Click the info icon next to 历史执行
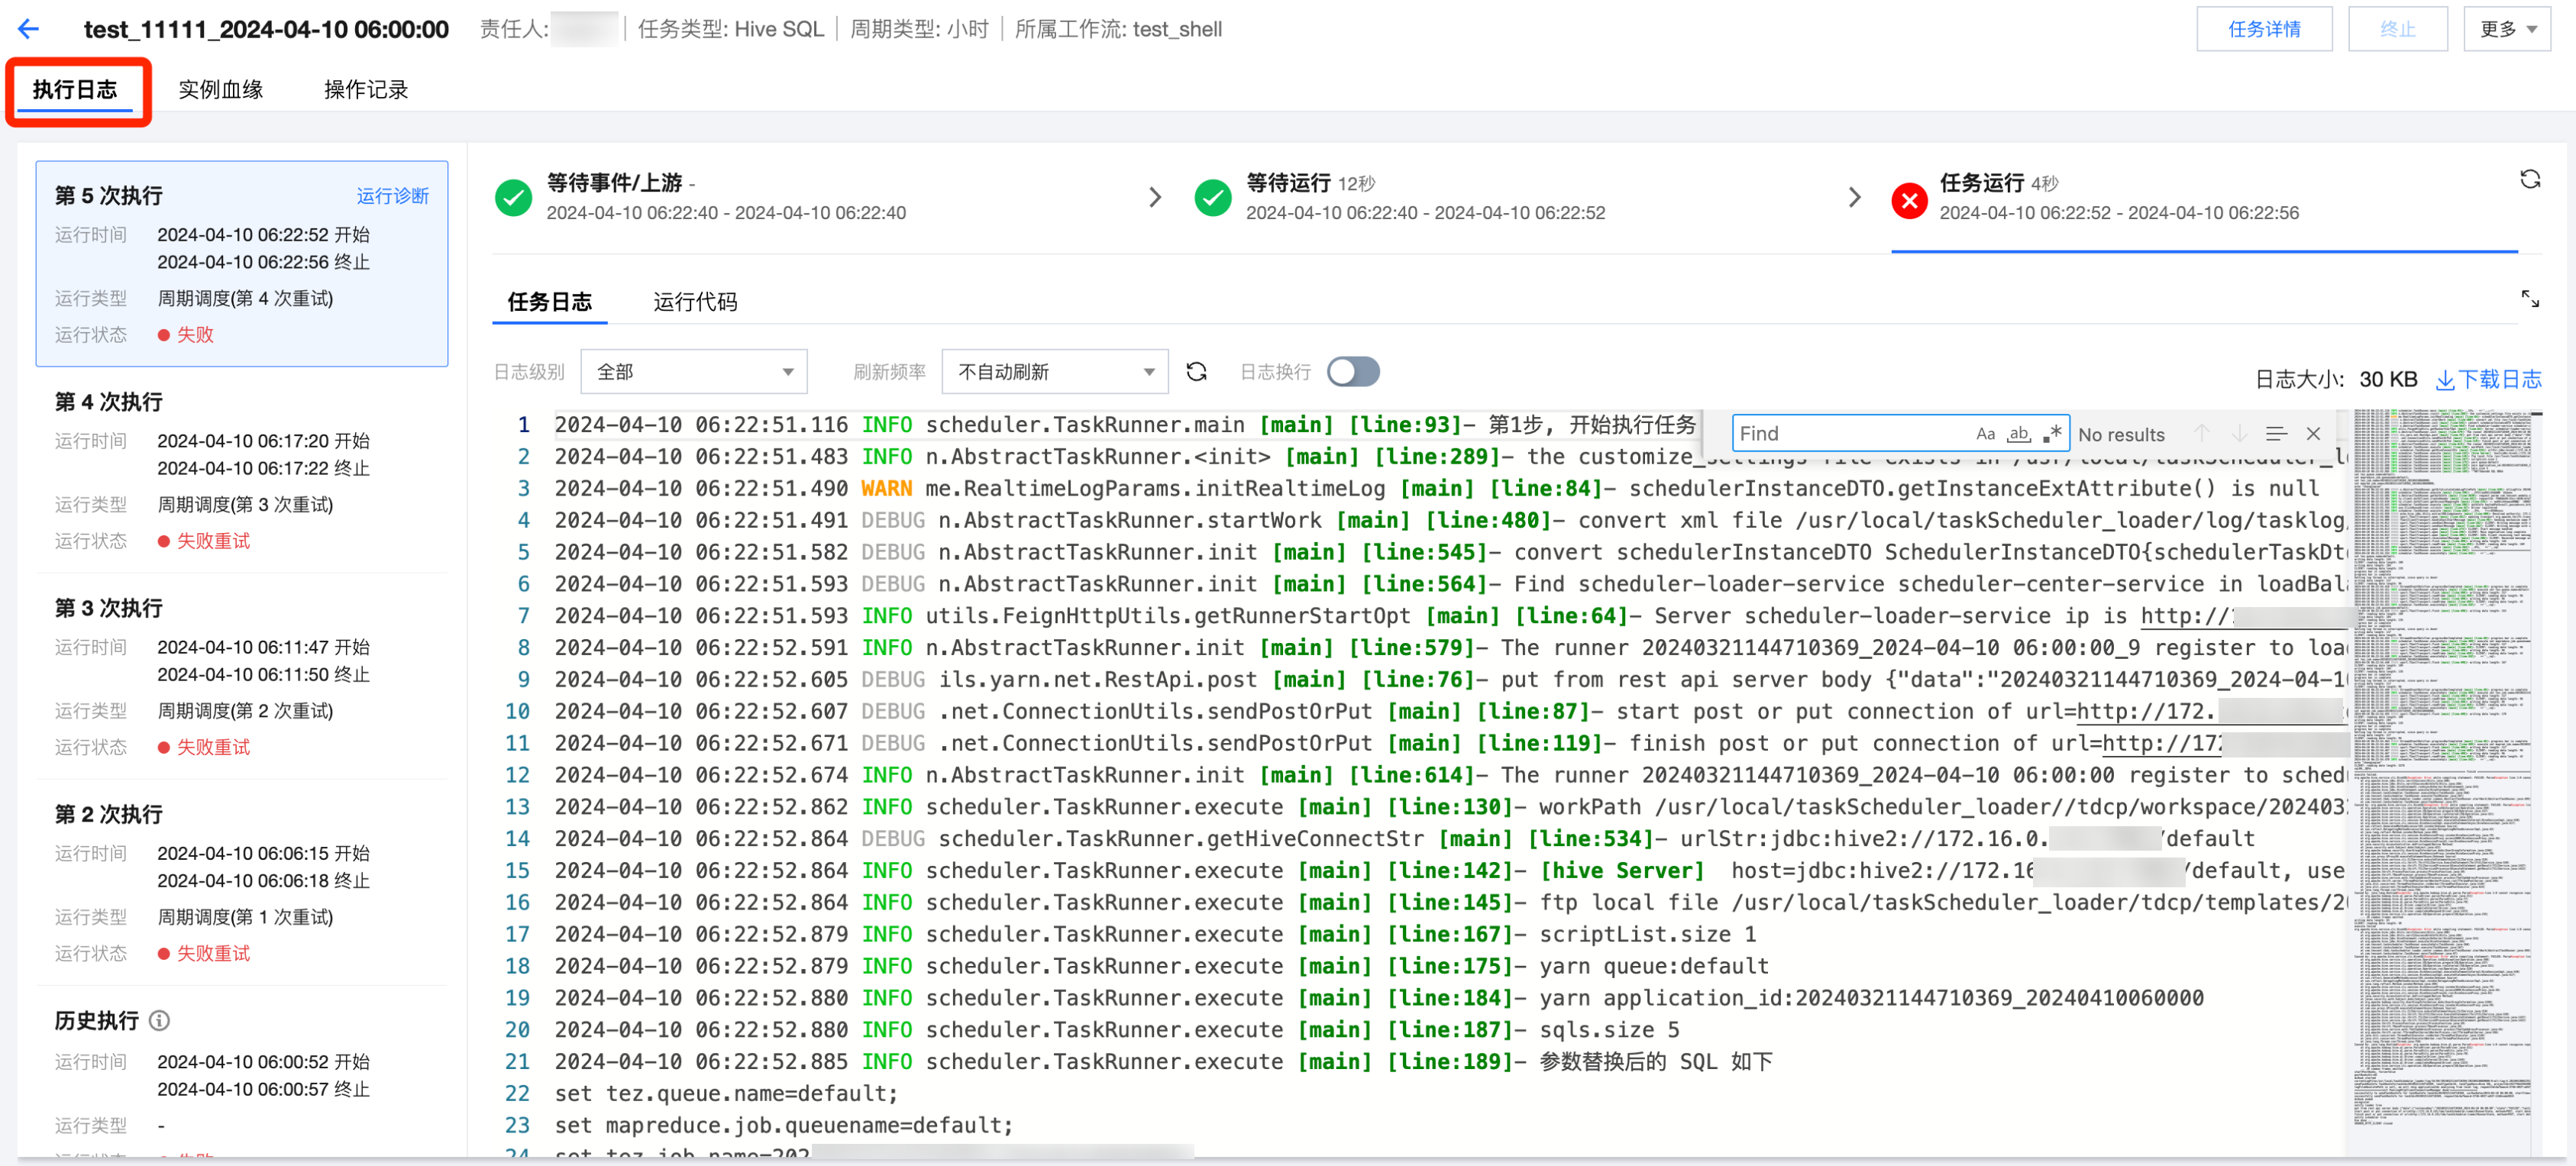The image size is (2576, 1166). pyautogui.click(x=159, y=1020)
